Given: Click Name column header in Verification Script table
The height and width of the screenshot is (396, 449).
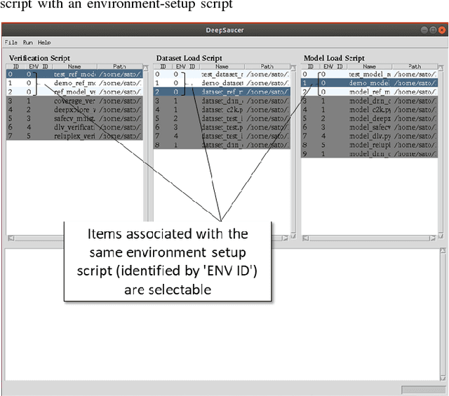Looking at the screenshot, I should 74,66.
